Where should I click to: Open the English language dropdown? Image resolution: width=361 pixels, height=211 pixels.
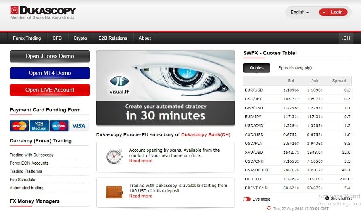click(x=300, y=12)
